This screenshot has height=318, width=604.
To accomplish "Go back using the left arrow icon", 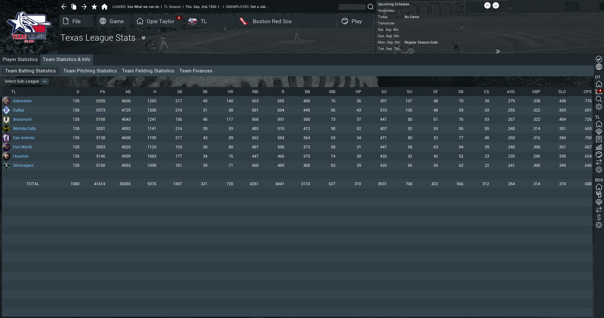I will (x=64, y=7).
